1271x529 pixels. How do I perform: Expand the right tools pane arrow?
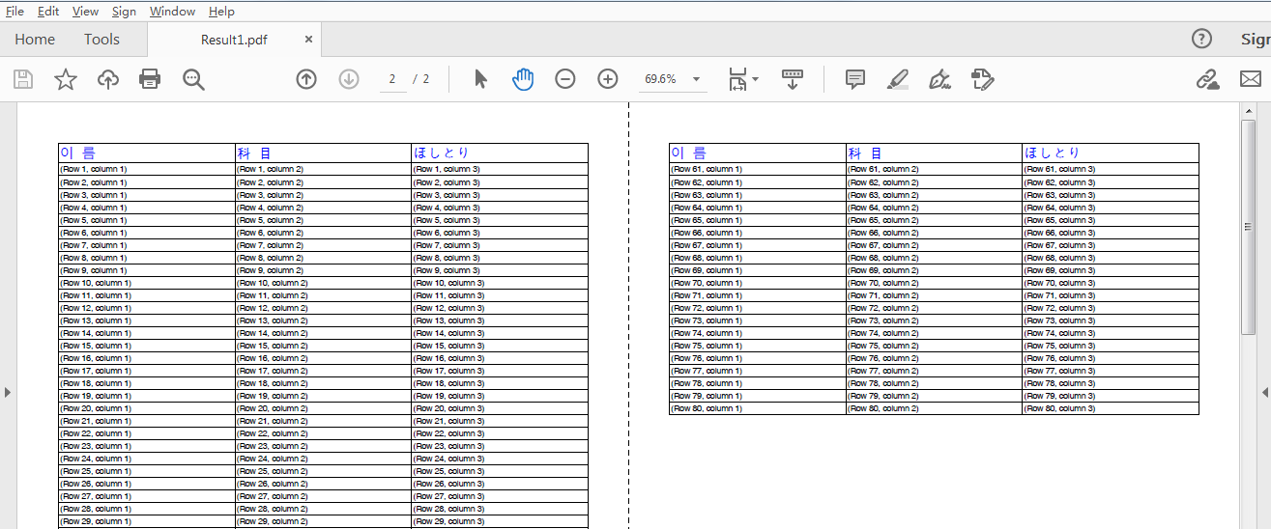[1264, 392]
